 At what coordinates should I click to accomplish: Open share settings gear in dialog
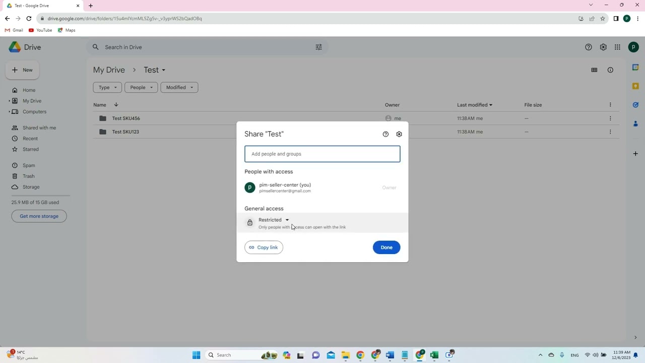(x=399, y=134)
